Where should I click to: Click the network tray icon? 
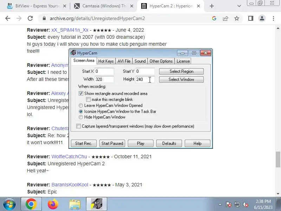[237, 204]
